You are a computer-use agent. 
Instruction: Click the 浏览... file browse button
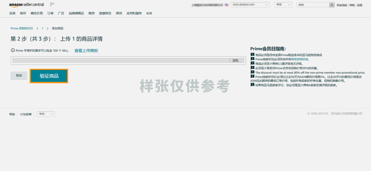[237, 60]
